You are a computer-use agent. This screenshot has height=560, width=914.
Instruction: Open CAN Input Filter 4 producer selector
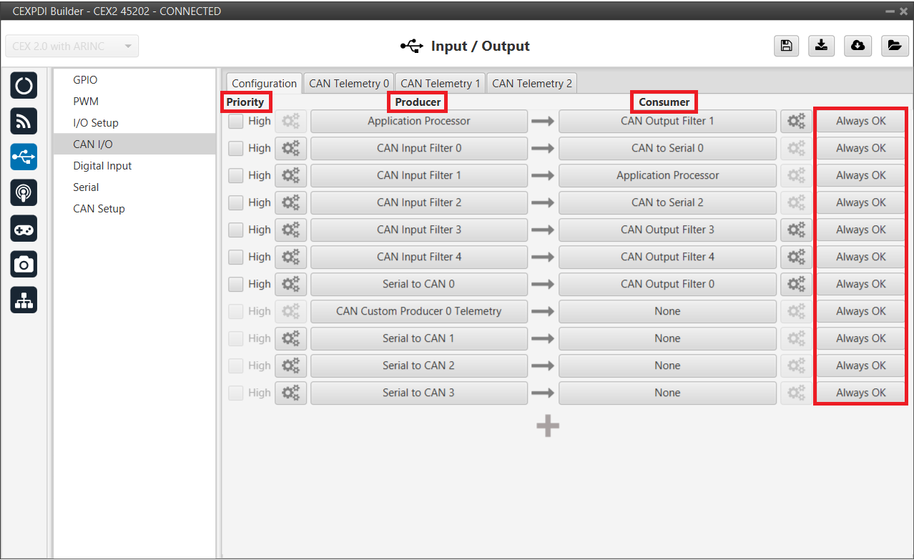[418, 257]
